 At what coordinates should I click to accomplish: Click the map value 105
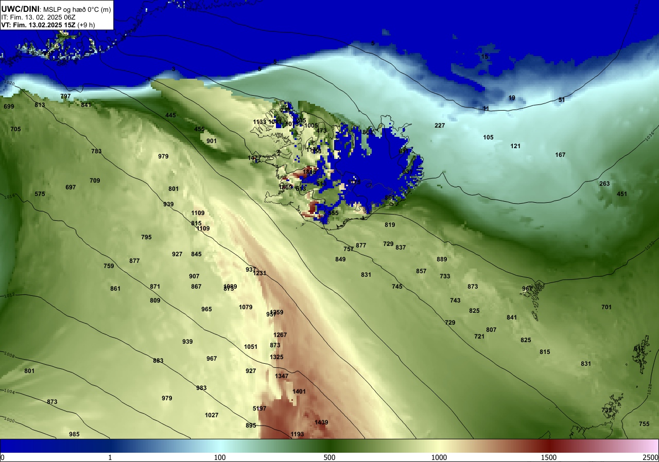[488, 137]
